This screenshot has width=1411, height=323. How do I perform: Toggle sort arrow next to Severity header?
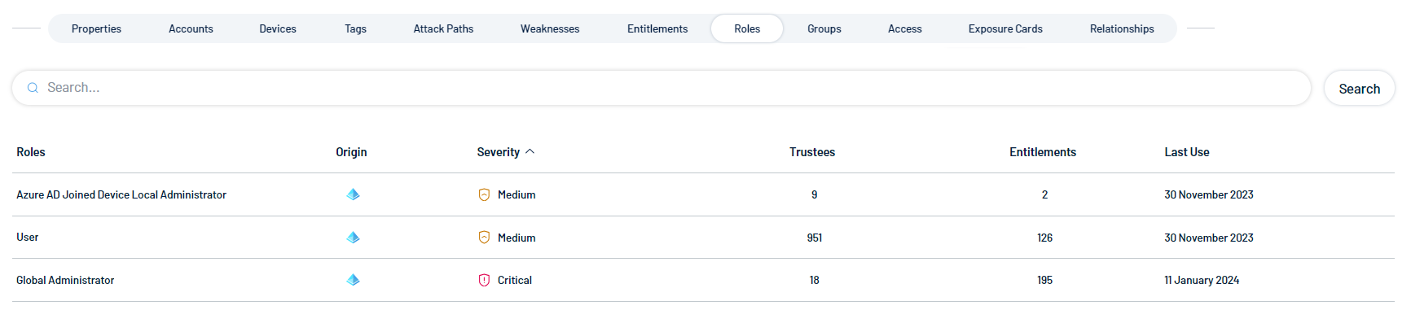(x=530, y=151)
